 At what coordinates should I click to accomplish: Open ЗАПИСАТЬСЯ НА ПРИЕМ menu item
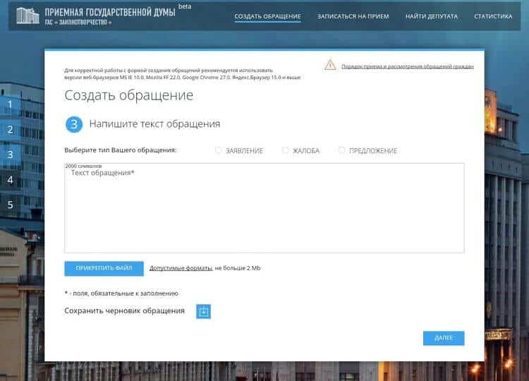pos(353,16)
